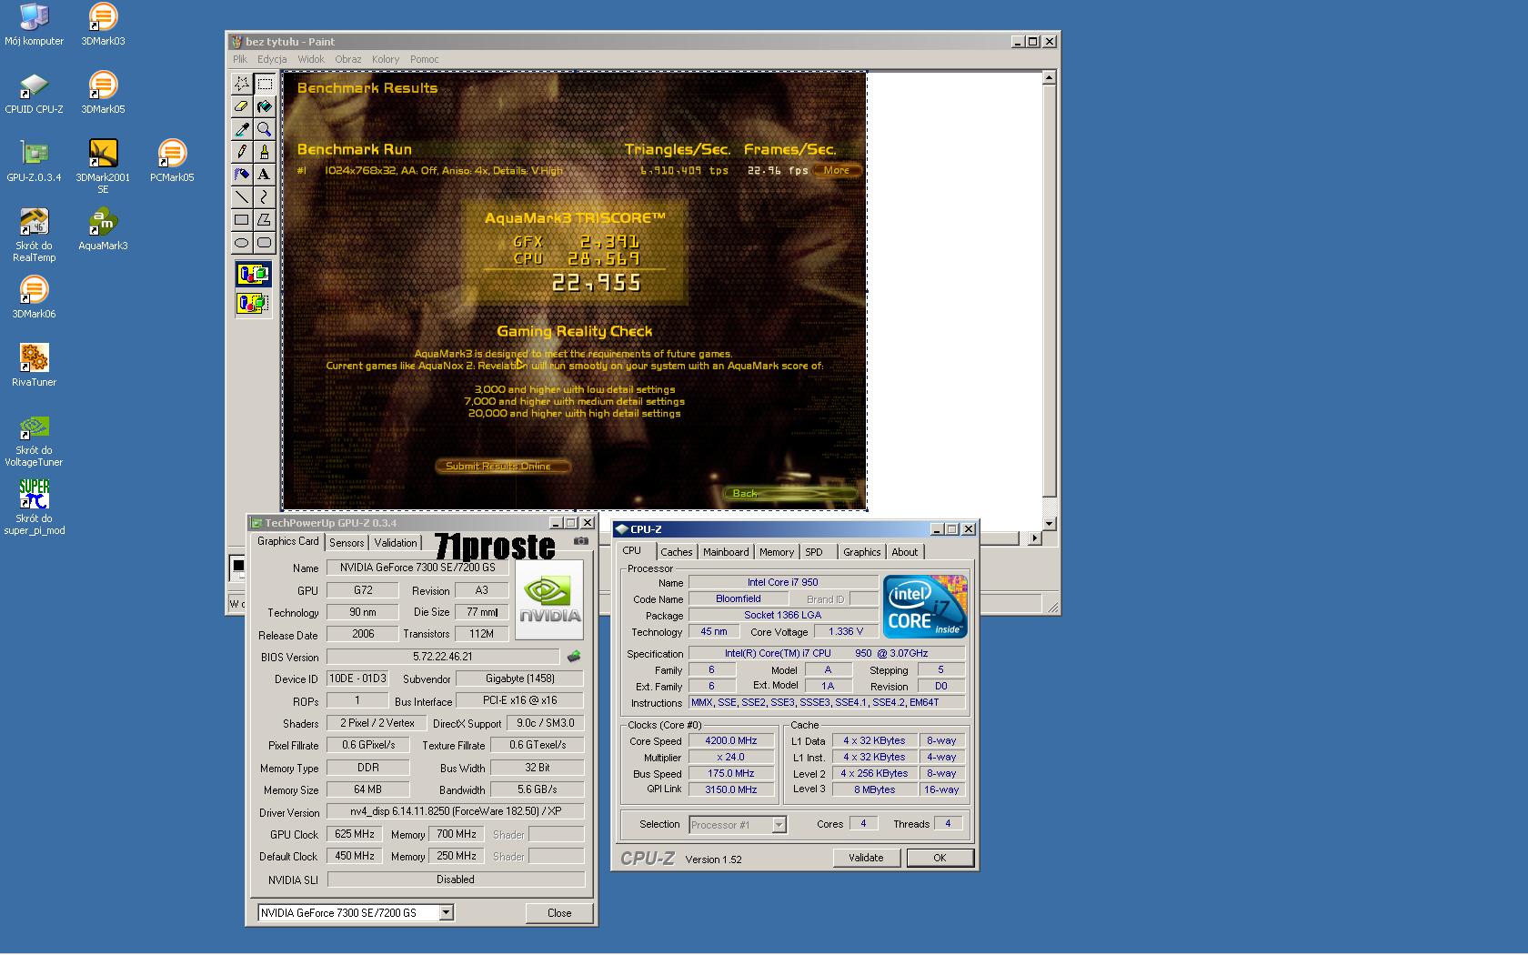The width and height of the screenshot is (1528, 955).
Task: Select the 3DMark06 desktop shortcut
Action: tap(34, 297)
